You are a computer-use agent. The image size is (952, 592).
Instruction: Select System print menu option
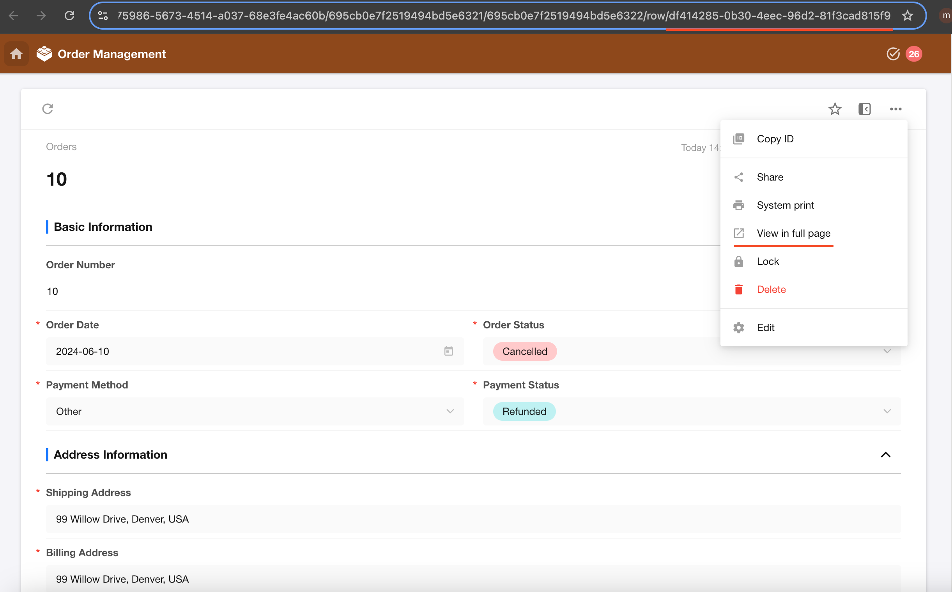[x=785, y=205]
